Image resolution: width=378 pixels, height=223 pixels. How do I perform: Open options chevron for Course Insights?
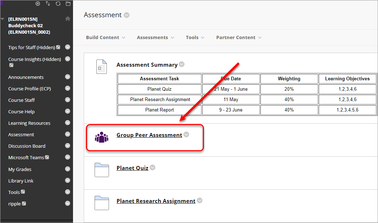pos(68,59)
